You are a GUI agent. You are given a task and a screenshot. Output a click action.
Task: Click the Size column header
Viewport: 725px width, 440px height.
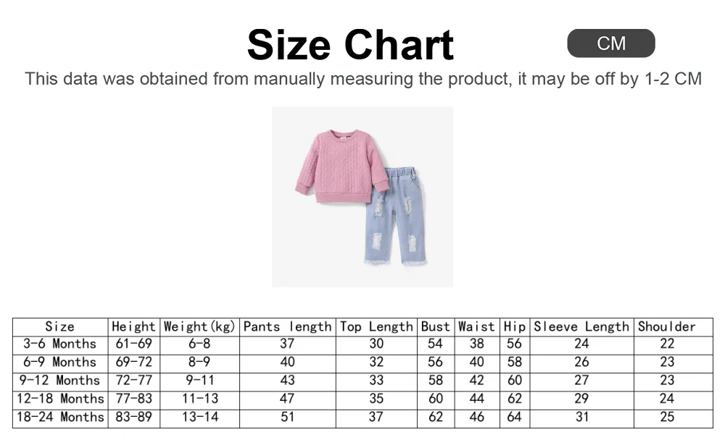click(x=60, y=327)
